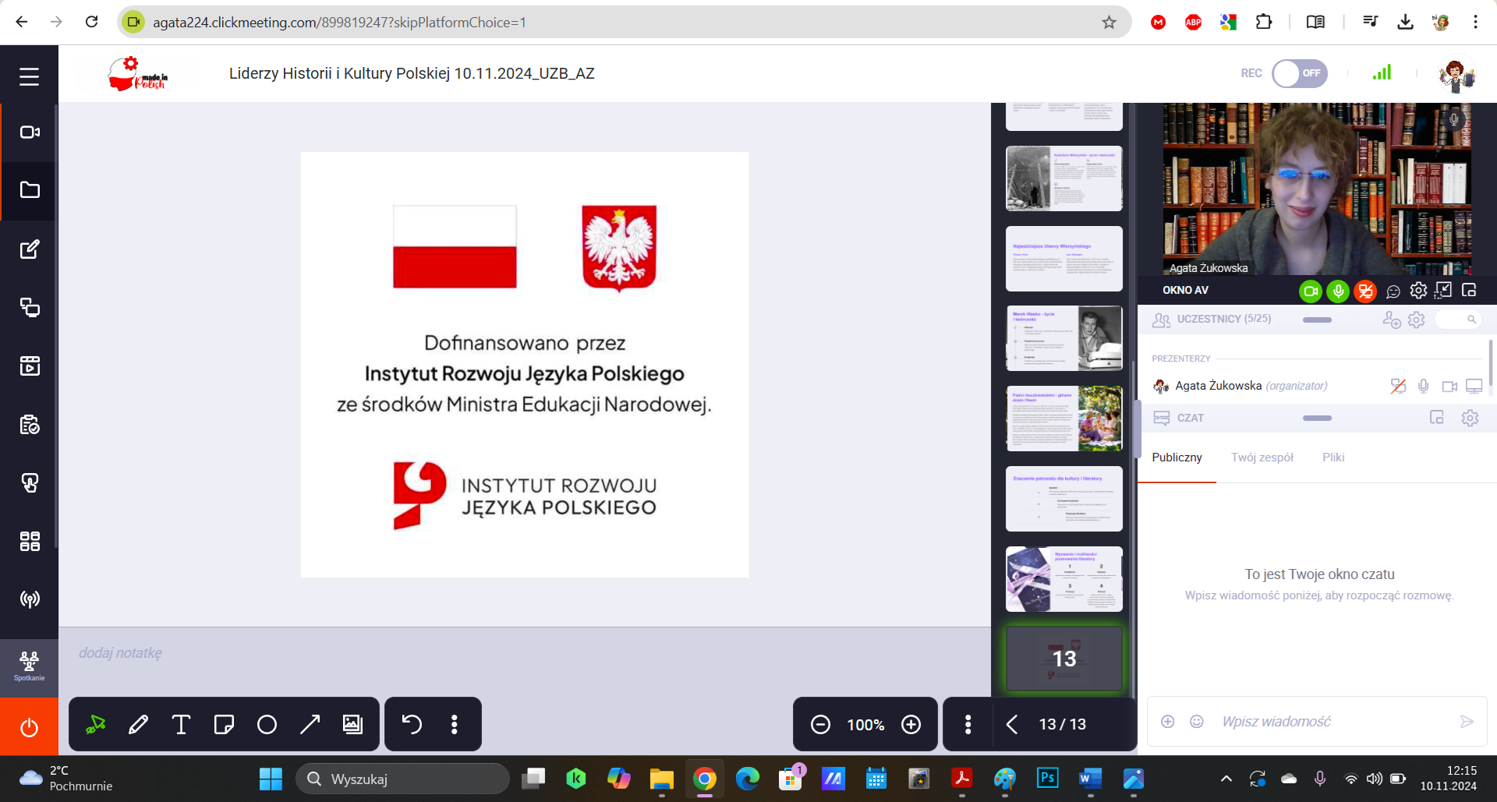Add attachment with plus icon in chat
Viewport: 1497px width, 802px height.
[1167, 722]
